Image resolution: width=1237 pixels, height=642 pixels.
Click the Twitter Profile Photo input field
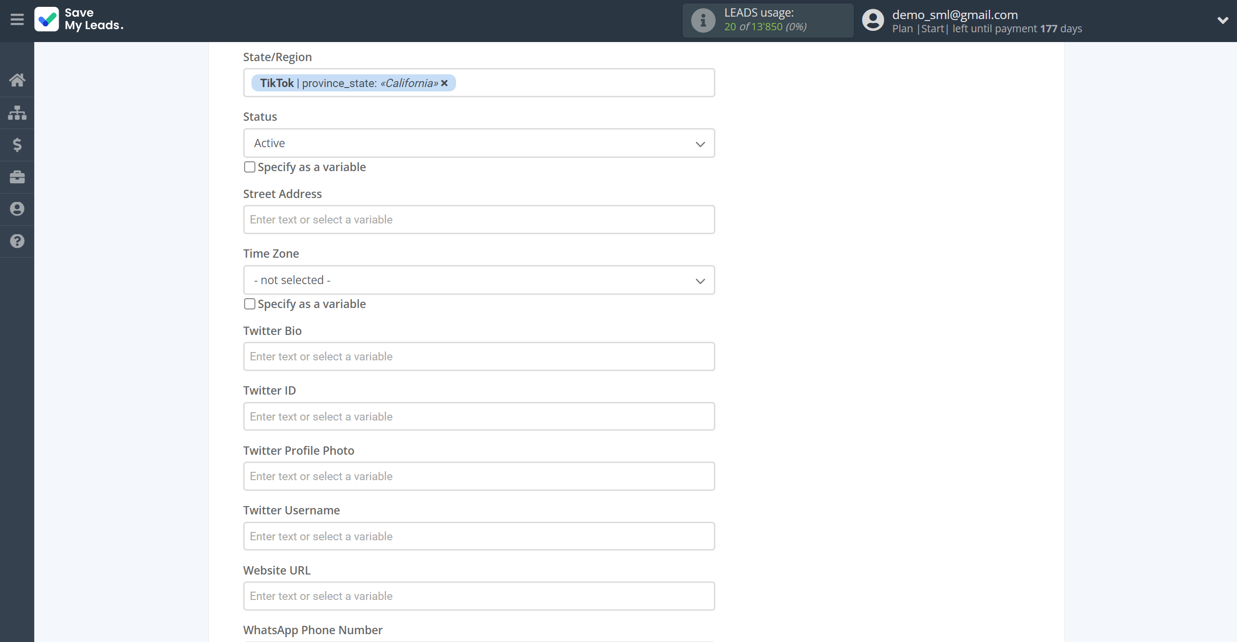click(x=479, y=476)
